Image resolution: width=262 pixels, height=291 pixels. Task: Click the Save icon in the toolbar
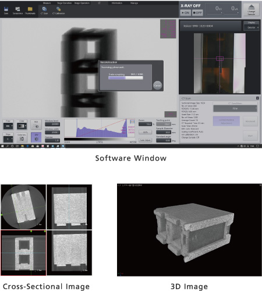(x=6, y=9)
